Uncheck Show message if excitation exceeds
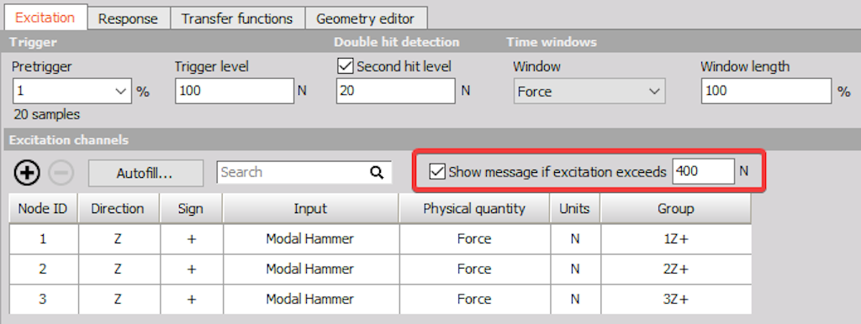861x324 pixels. (x=437, y=171)
